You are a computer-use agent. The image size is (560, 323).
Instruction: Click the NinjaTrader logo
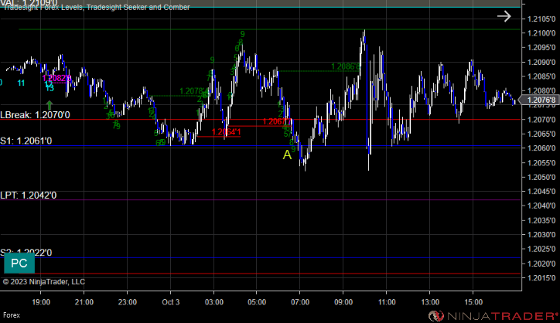pyautogui.click(x=493, y=315)
